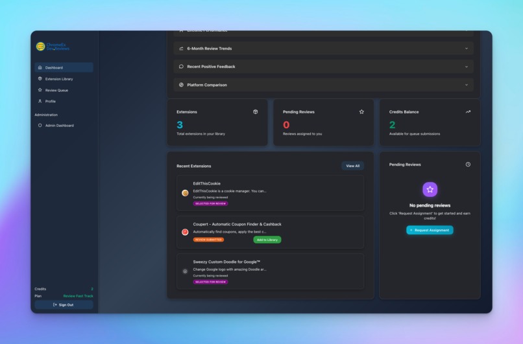Click the package icon on the Extensions card
The width and height of the screenshot is (523, 344).
click(x=256, y=112)
